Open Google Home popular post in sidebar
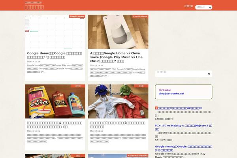The image size is (237, 158). click(184, 149)
